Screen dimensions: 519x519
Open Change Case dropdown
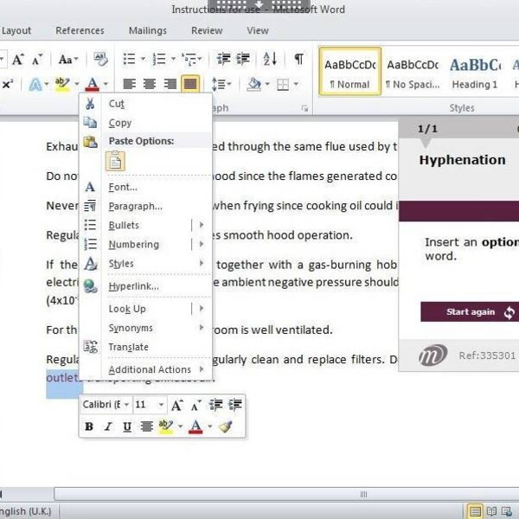(x=68, y=60)
